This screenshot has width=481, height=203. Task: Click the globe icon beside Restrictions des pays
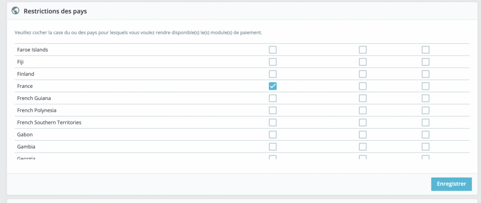click(x=15, y=11)
